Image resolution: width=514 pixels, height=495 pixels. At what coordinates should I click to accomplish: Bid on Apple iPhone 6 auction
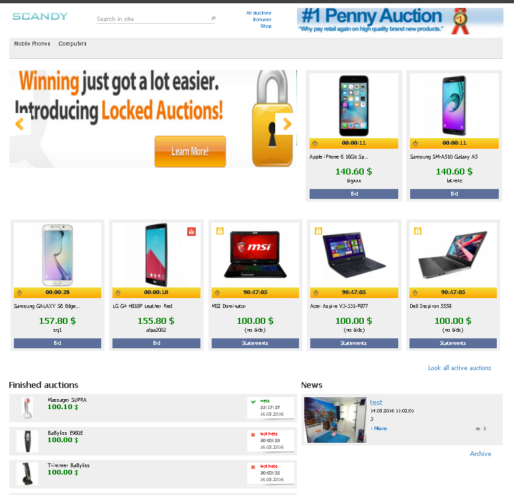tap(354, 194)
